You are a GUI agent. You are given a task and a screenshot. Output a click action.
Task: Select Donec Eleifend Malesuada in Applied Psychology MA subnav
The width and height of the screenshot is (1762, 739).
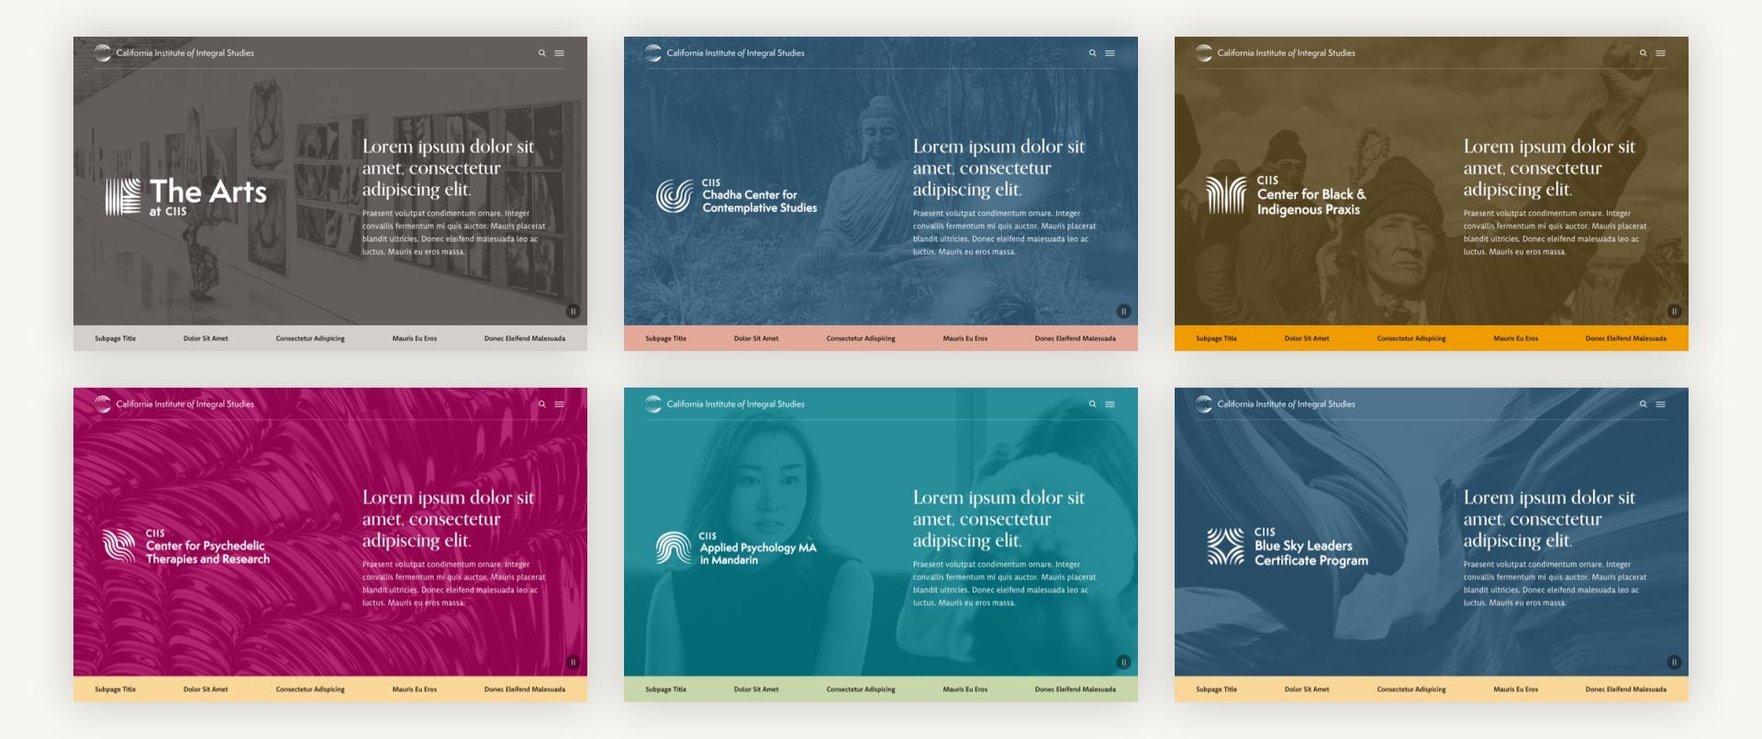[x=1076, y=689]
